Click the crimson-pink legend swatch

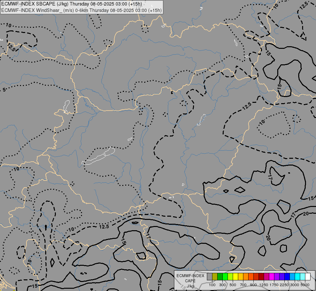(266, 277)
